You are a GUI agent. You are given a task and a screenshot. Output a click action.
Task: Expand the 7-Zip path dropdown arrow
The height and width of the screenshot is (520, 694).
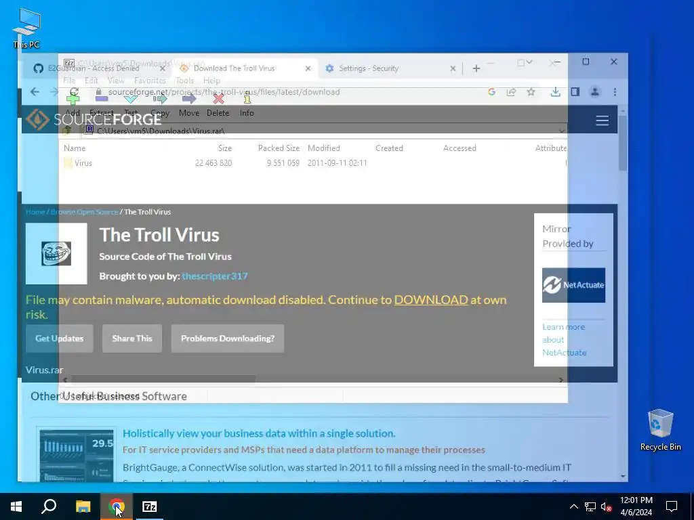562,131
